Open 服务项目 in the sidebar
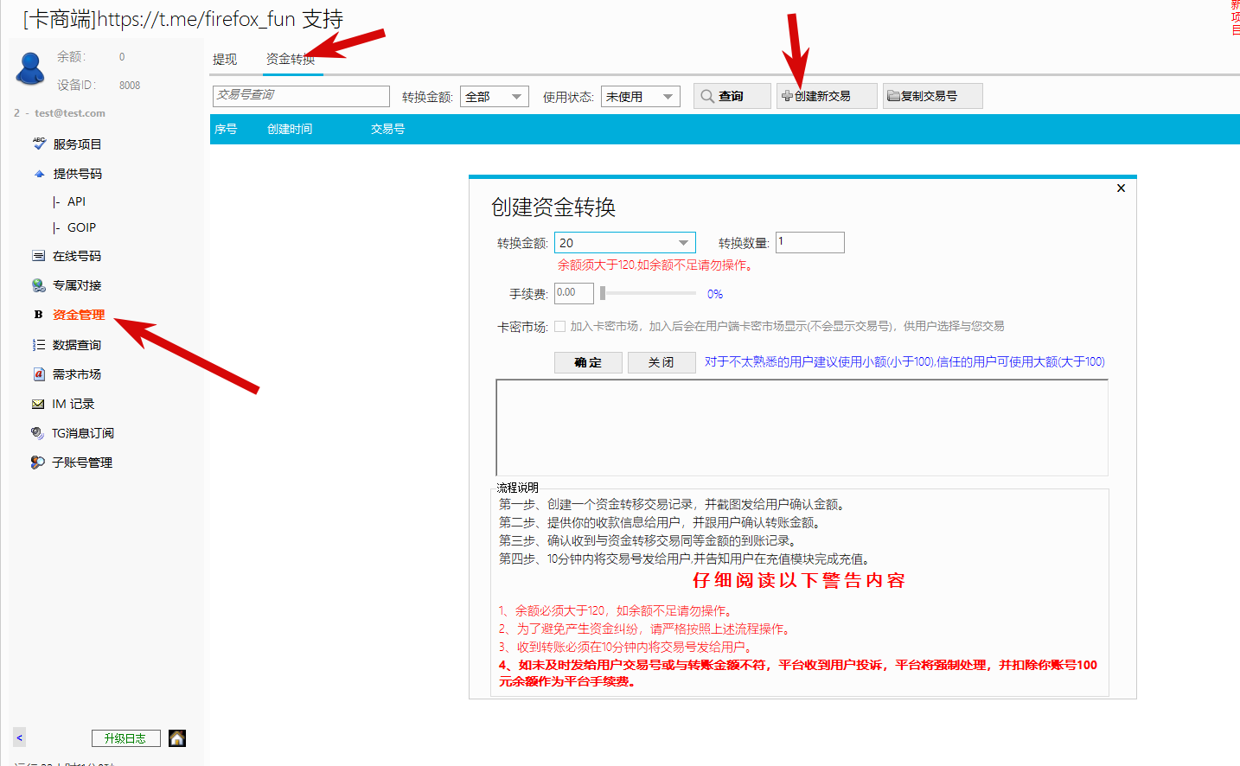 [x=77, y=144]
